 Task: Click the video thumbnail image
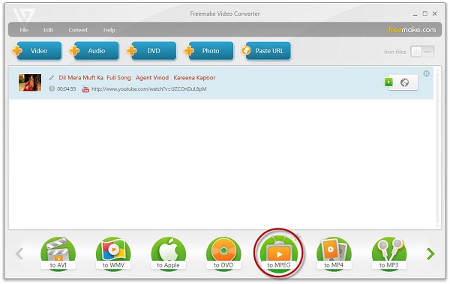(30, 82)
